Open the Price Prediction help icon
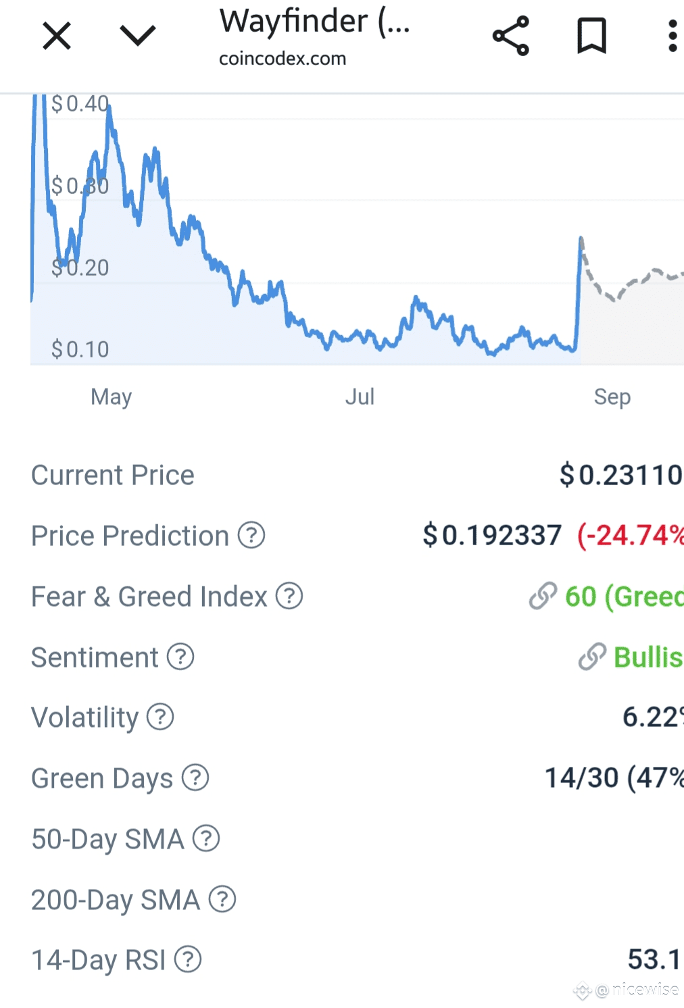This screenshot has width=684, height=1008. coord(251,536)
